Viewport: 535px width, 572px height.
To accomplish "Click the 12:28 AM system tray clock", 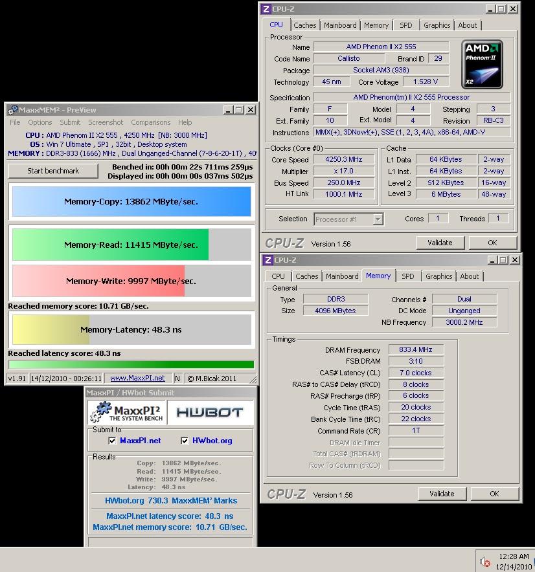I will point(514,556).
